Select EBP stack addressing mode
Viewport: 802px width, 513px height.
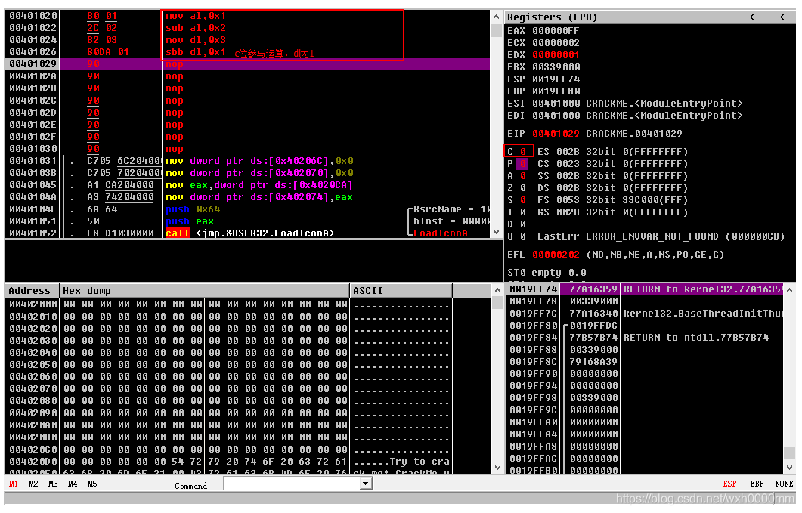tap(757, 484)
